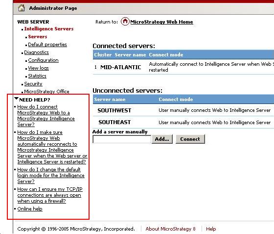The height and width of the screenshot is (234, 274).
Task: Click the red MicroStrategy Web Home icon
Action: coord(125,22)
